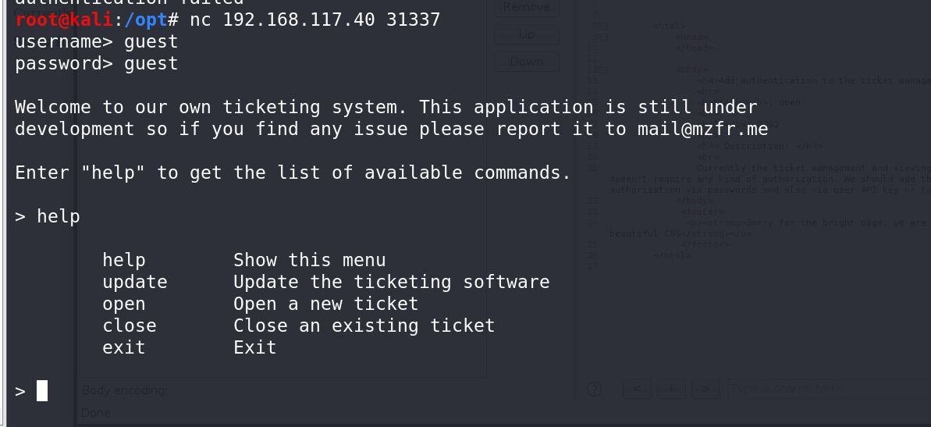The height and width of the screenshot is (427, 931).
Task: Click the root@kali prompt text
Action: click(63, 20)
